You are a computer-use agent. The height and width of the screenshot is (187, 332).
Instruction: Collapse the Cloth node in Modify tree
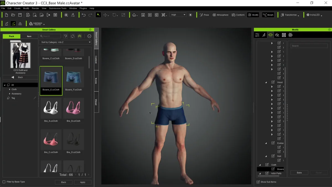(x=260, y=165)
